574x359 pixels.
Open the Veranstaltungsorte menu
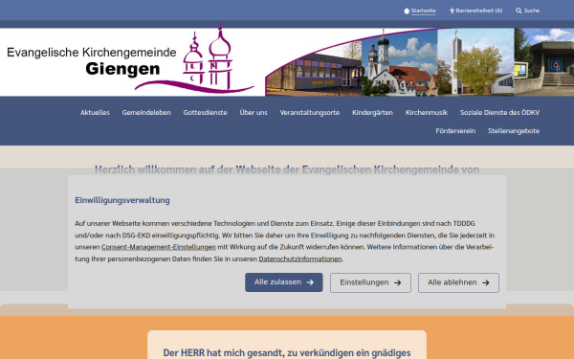coord(310,112)
